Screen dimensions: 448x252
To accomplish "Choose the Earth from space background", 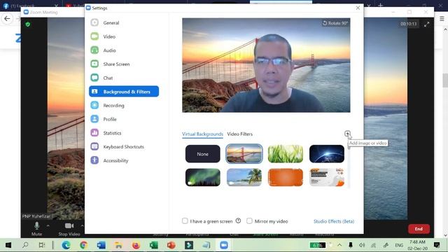I will pyautogui.click(x=327, y=154).
